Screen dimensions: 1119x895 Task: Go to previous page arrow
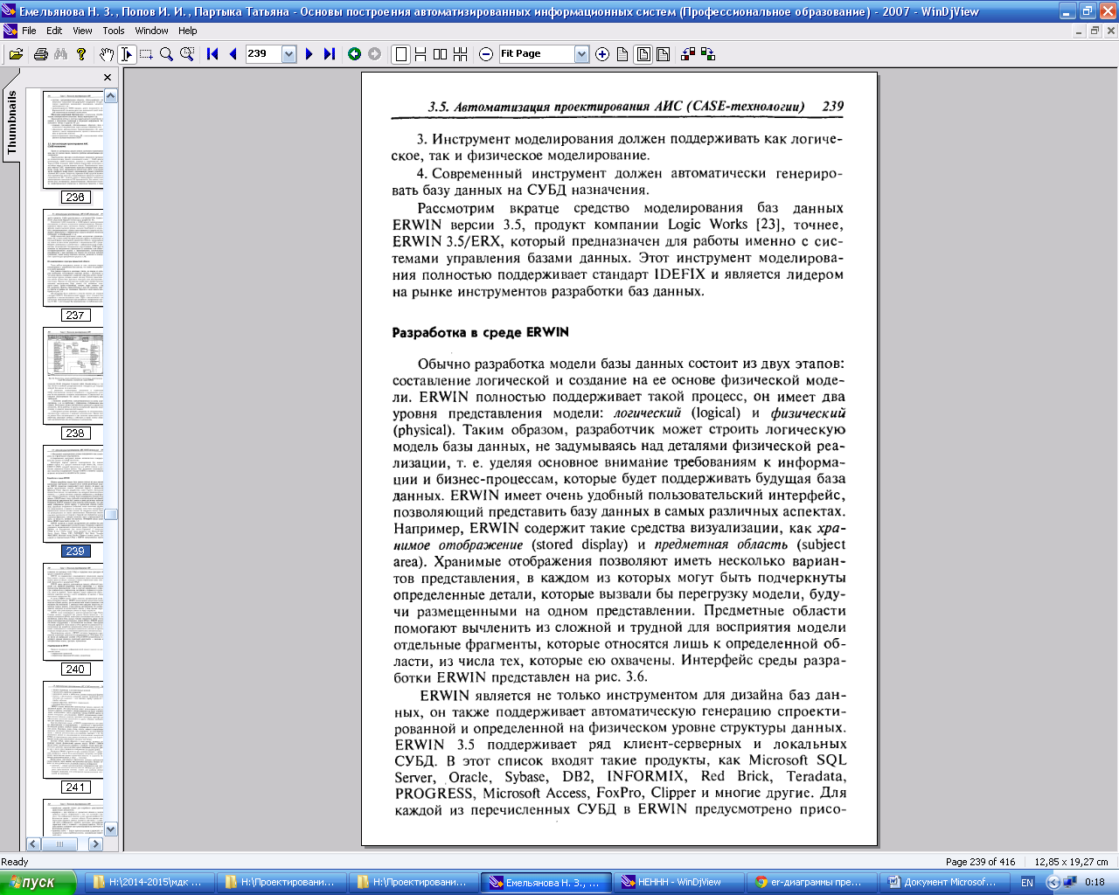(233, 54)
